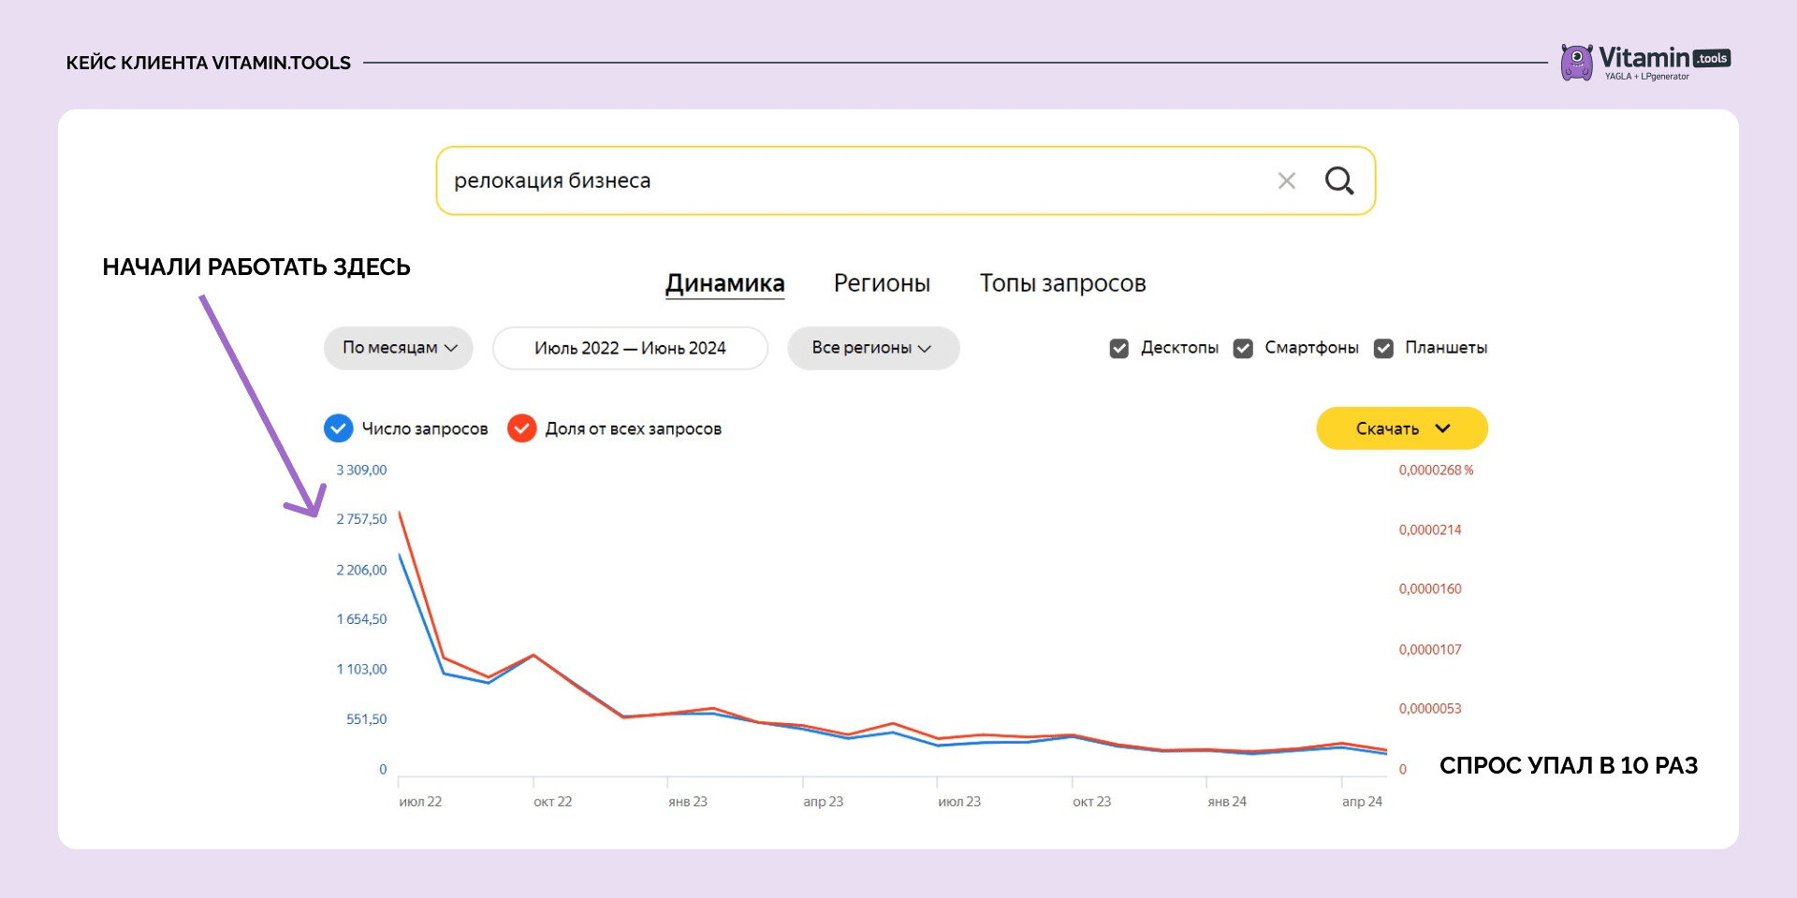This screenshot has height=898, width=1797.
Task: Select the Динамика tab
Action: pyautogui.click(x=724, y=283)
